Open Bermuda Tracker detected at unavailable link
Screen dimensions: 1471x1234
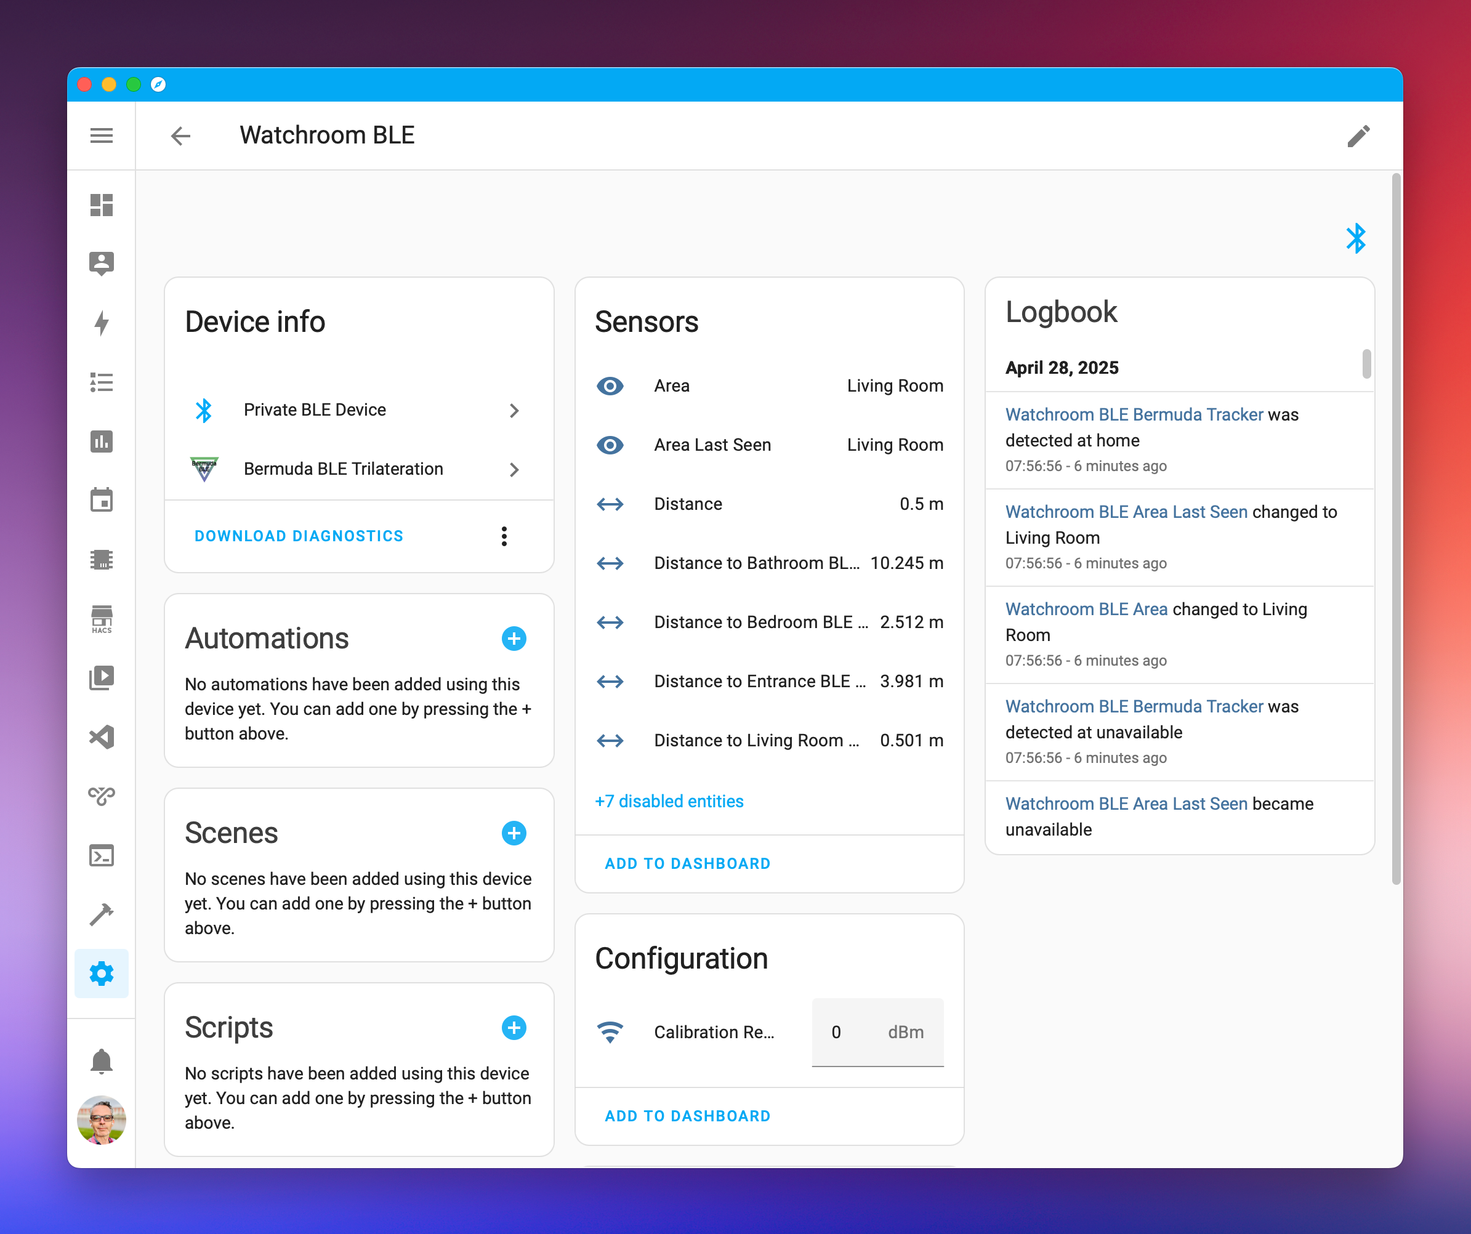[x=1134, y=707]
